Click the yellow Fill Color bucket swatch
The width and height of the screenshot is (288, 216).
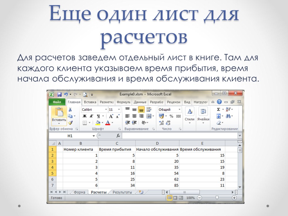click(98, 123)
